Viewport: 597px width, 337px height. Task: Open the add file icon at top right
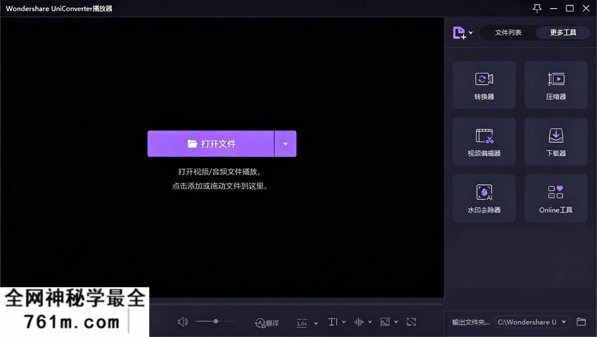(459, 33)
